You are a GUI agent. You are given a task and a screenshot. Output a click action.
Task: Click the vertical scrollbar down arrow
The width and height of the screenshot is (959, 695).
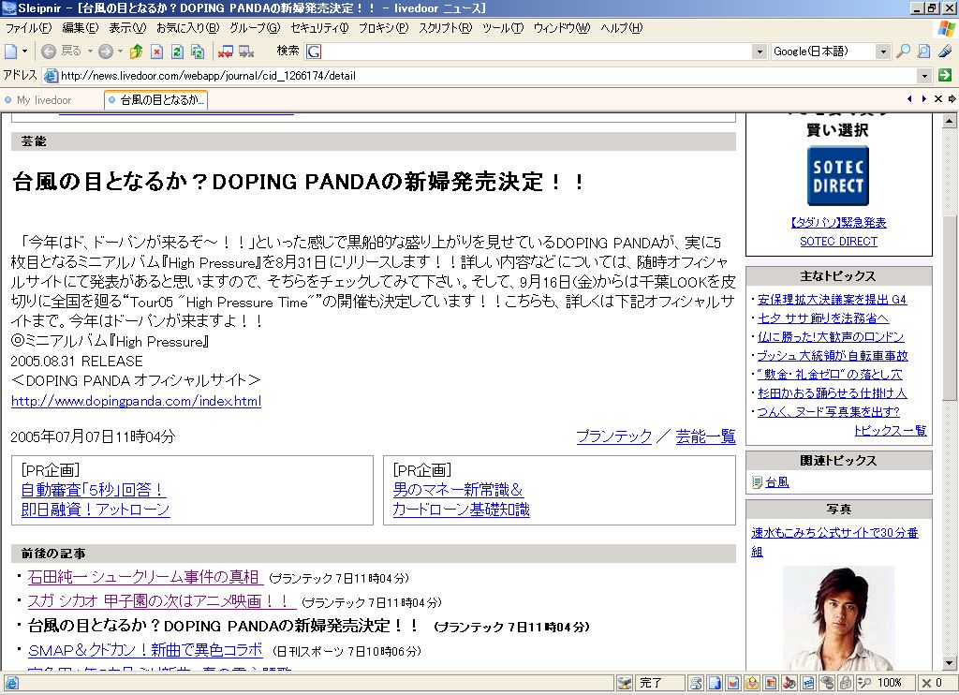coord(949,662)
